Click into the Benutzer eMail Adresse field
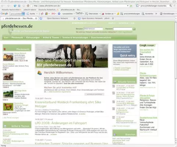 click(x=93, y=29)
